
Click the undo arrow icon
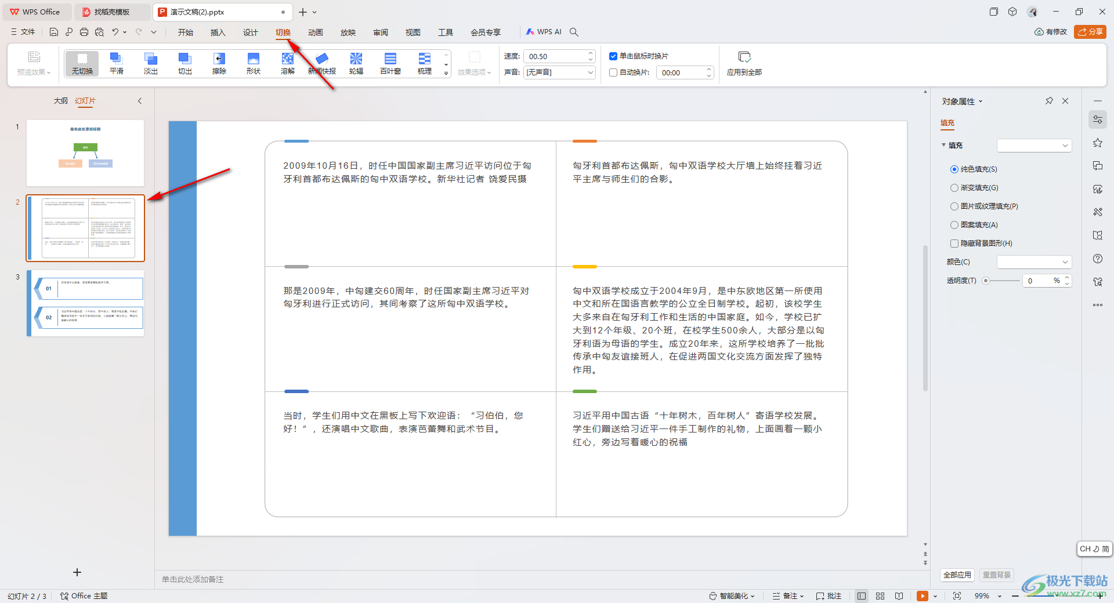click(115, 32)
